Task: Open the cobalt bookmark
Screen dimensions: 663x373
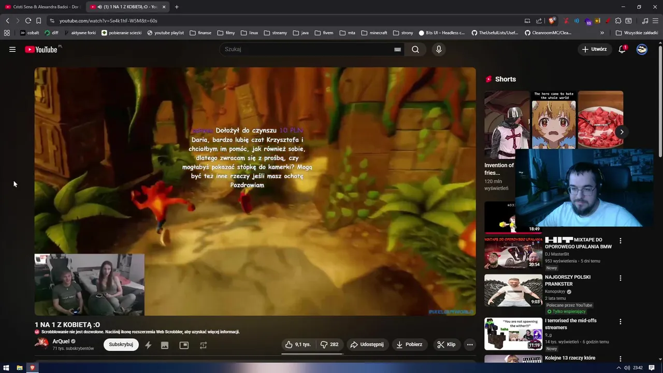Action: pos(29,33)
